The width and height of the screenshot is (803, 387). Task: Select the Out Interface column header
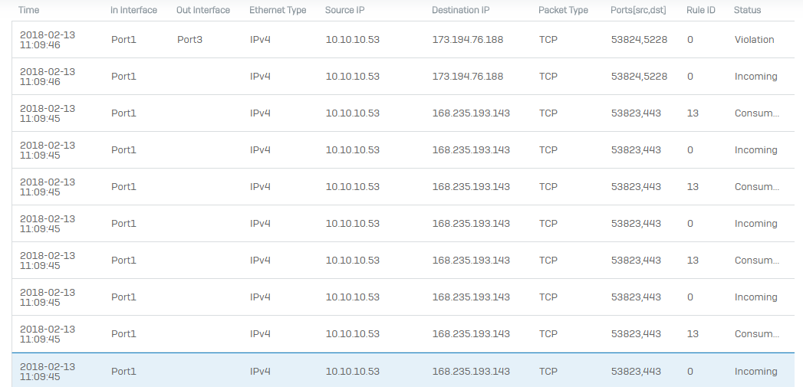(202, 10)
